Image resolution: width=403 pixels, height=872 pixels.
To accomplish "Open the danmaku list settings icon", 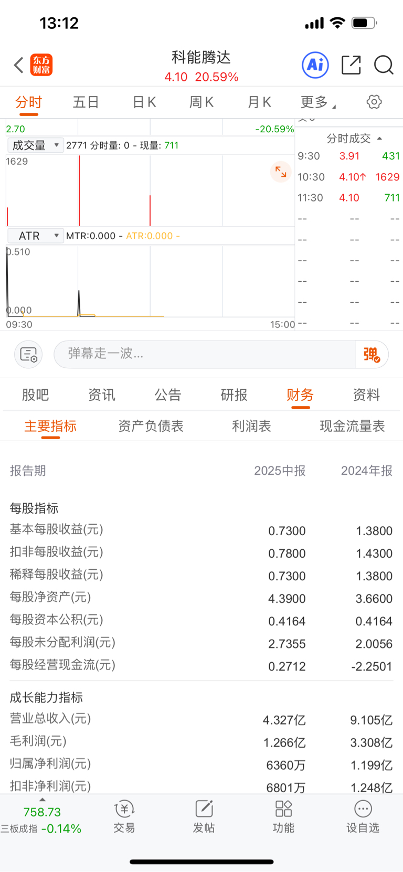I will coord(28,355).
